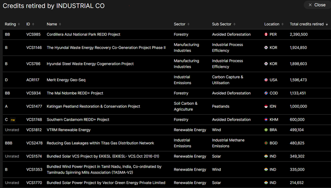Click the Sector column header label

[179, 24]
